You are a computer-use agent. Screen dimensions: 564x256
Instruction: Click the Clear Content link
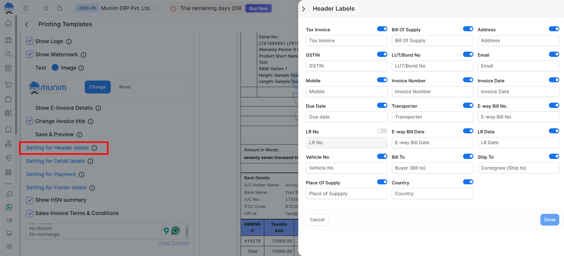(174, 243)
